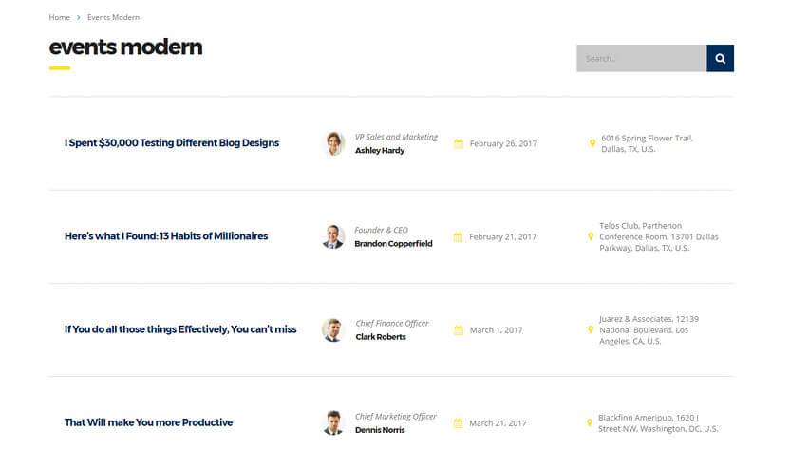Open the You can't miss event title

coord(180,329)
